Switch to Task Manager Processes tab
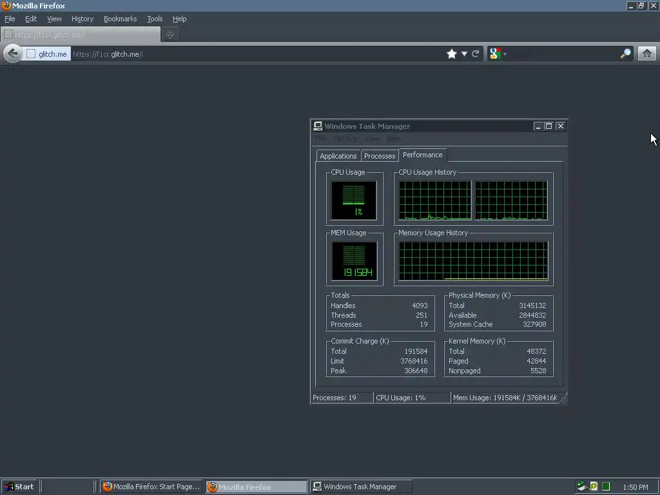The width and height of the screenshot is (660, 495). 380,156
